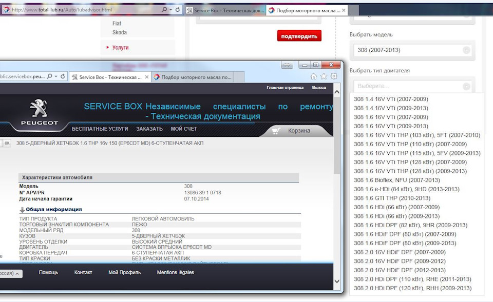
Task: Open the front window's settings gear icon
Action: click(334, 76)
